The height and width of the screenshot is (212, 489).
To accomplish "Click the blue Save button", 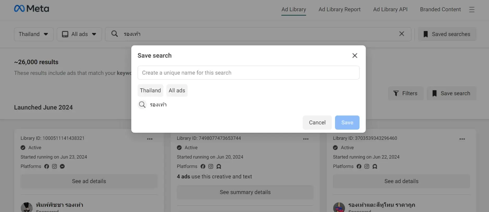I will coord(347,123).
